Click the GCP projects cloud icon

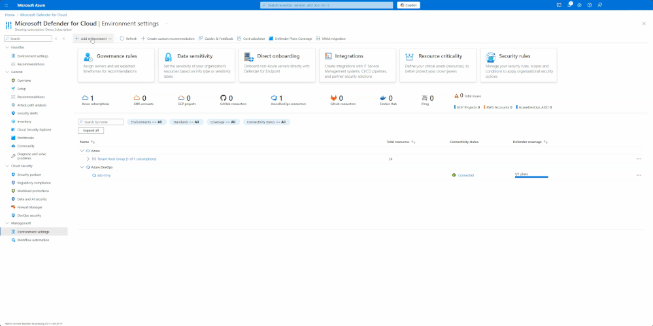point(181,97)
